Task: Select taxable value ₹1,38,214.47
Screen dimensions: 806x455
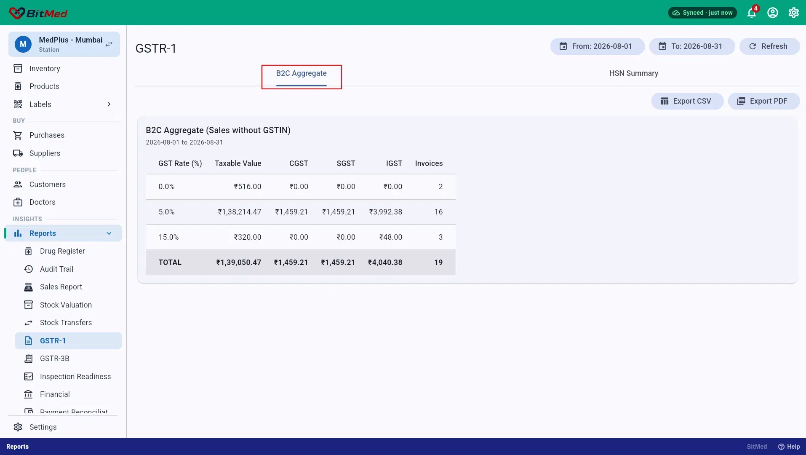Action: (x=240, y=212)
